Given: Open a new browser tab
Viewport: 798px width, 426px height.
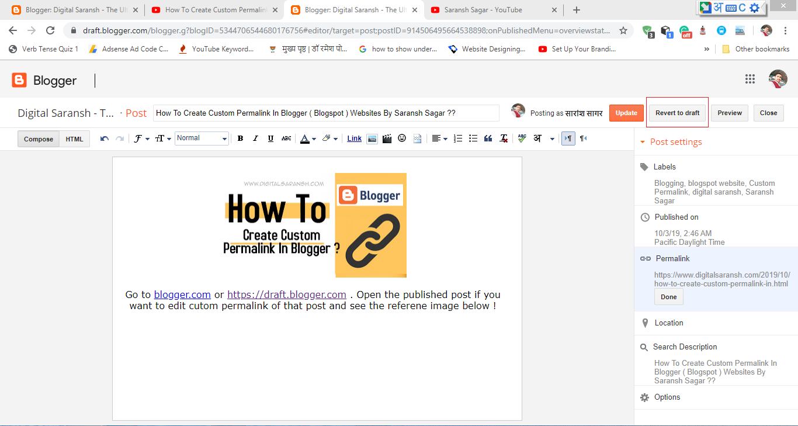Looking at the screenshot, I should [x=577, y=10].
